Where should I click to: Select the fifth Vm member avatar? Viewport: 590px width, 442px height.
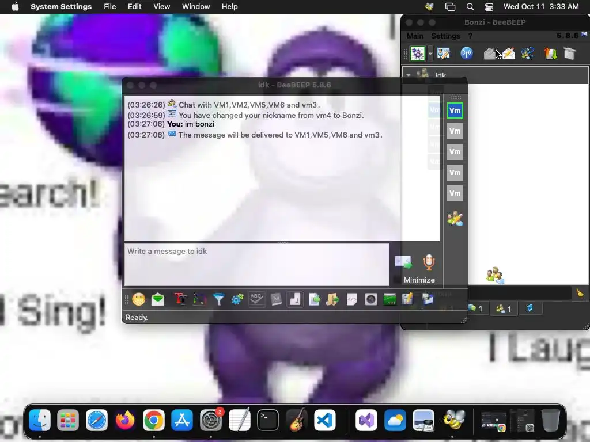pos(455,193)
